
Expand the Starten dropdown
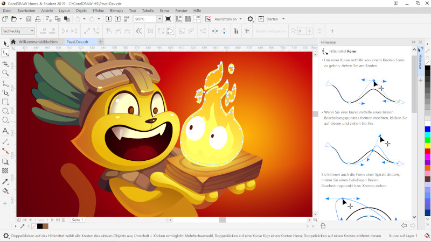[x=283, y=19]
